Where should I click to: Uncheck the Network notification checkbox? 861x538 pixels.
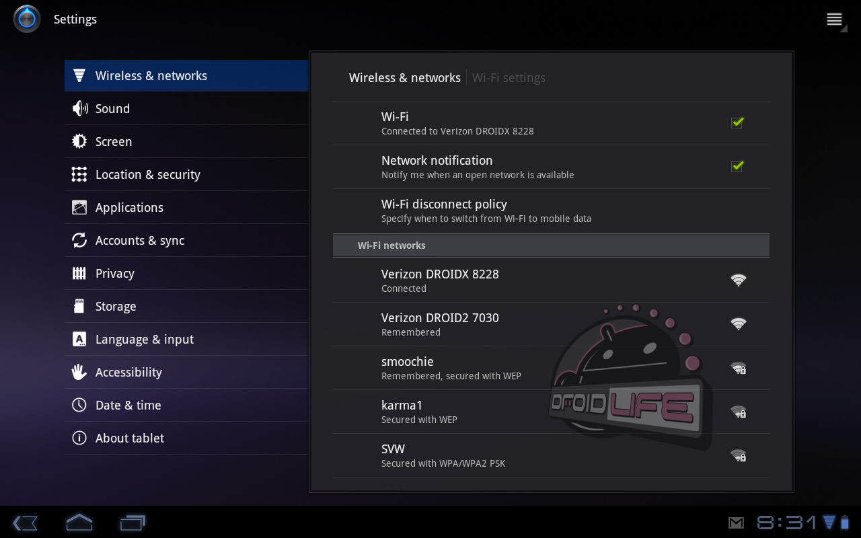point(737,166)
